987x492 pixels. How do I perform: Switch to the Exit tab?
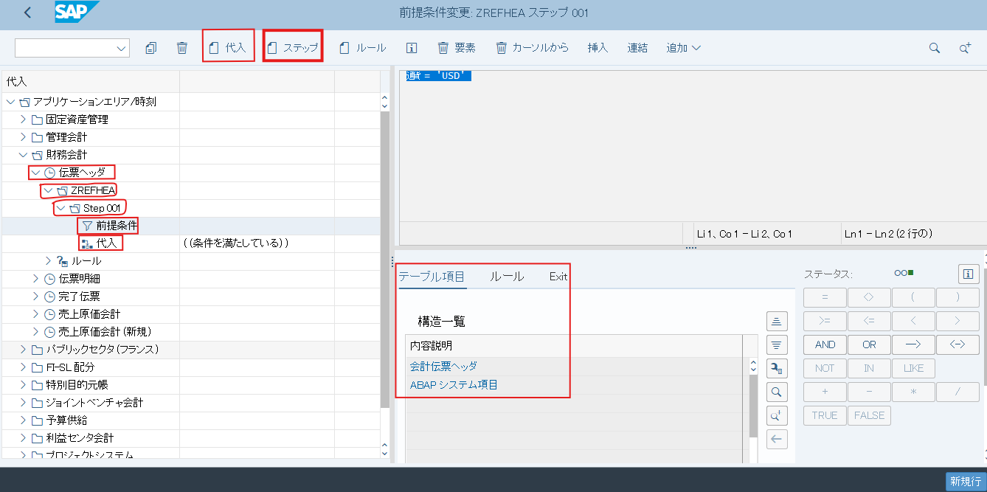[558, 277]
